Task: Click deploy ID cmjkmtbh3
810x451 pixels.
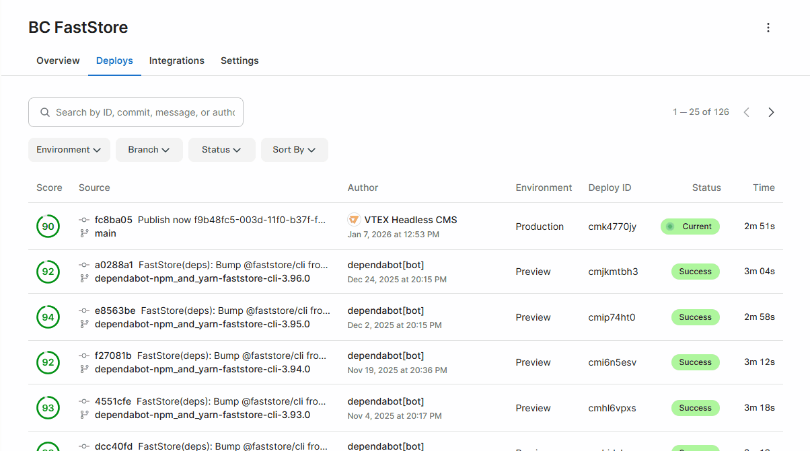Action: 613,272
